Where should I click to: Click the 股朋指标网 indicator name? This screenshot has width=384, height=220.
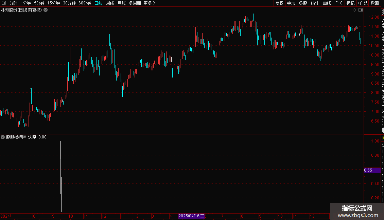pos(16,137)
